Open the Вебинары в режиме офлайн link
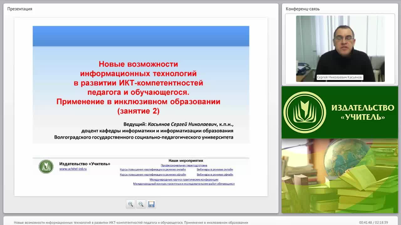The height and width of the screenshot is (225, 401). [x=215, y=175]
